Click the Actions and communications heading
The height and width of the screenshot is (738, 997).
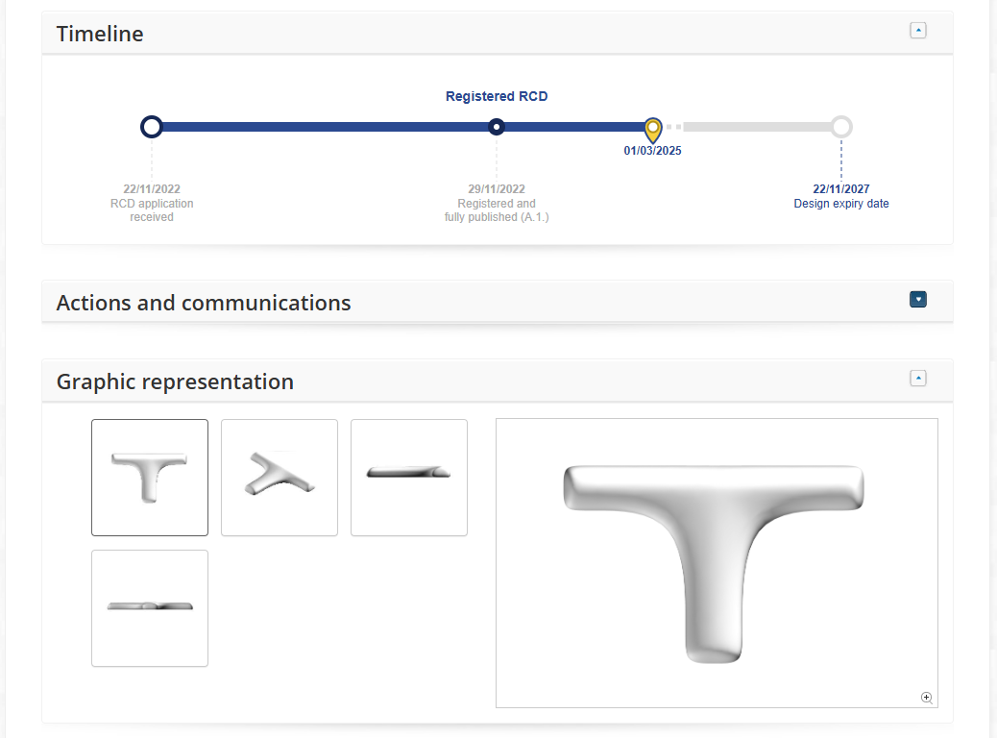coord(204,303)
